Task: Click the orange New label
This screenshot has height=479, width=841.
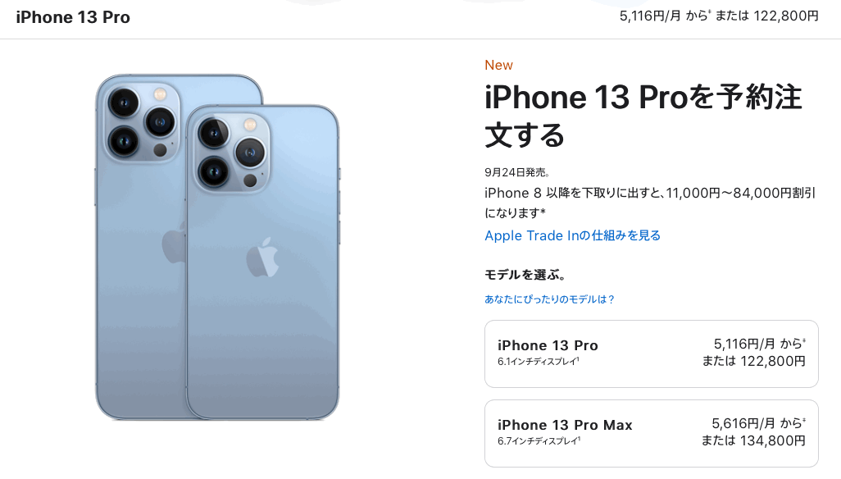Action: click(499, 65)
